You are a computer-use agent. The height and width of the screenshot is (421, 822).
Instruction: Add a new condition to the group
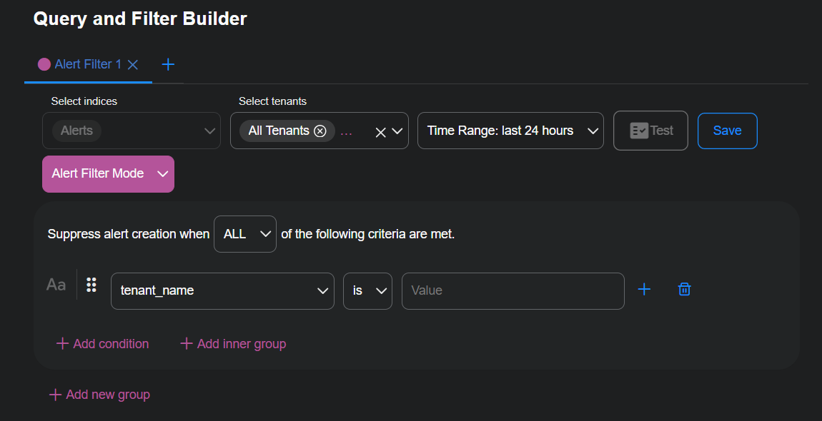tap(101, 343)
